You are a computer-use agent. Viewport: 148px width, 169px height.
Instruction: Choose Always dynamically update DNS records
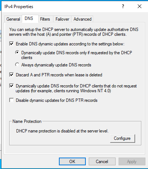click(x=17, y=65)
